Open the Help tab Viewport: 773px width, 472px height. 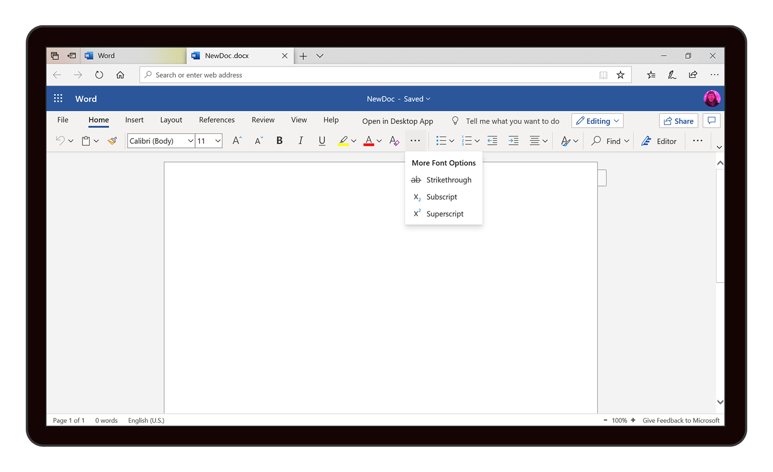331,120
